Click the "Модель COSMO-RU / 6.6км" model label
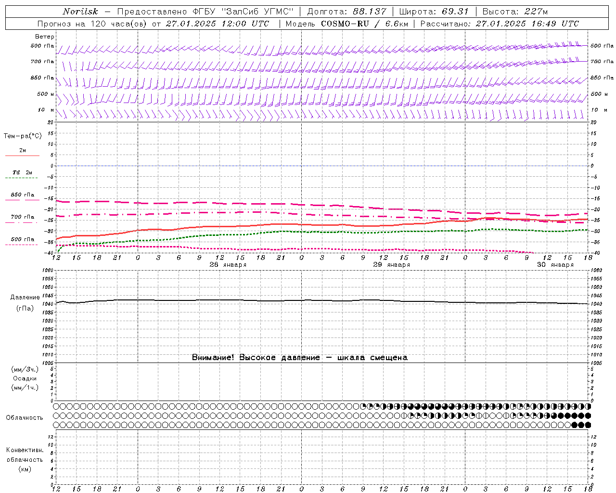616x493 pixels. click(346, 24)
